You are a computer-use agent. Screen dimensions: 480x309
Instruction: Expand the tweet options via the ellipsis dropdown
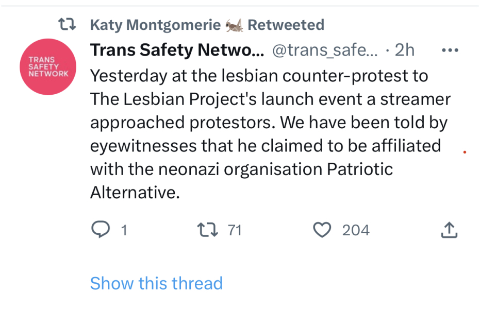[x=450, y=49]
